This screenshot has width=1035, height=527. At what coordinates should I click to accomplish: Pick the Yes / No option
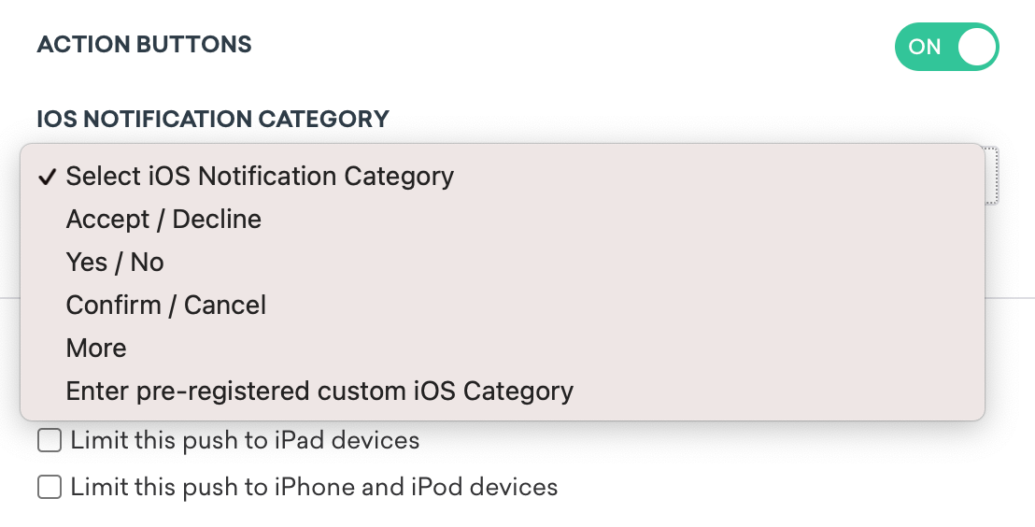(115, 263)
